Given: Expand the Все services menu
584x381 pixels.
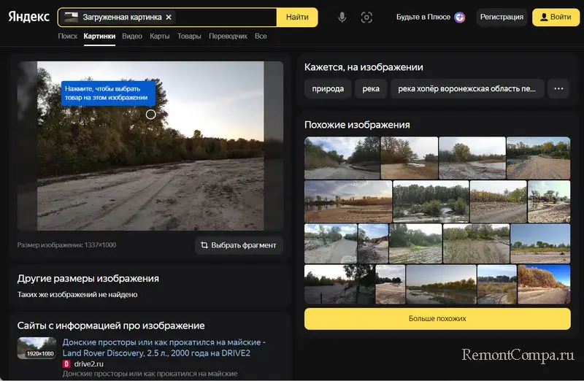Looking at the screenshot, I should 261,36.
